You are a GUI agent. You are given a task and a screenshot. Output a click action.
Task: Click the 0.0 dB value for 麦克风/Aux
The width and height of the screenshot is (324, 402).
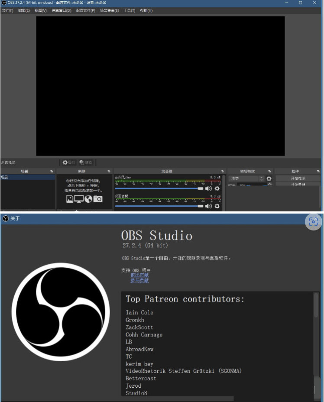point(215,177)
